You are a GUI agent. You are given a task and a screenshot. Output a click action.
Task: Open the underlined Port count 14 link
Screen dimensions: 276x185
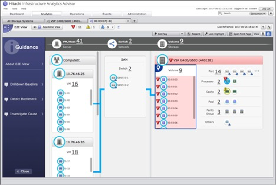[x=218, y=71]
